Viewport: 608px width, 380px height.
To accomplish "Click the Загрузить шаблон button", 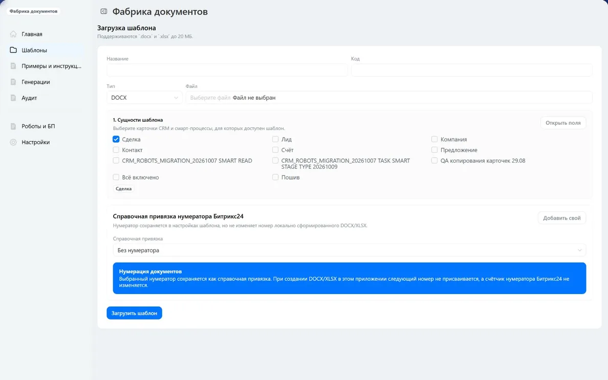I will coord(134,313).
